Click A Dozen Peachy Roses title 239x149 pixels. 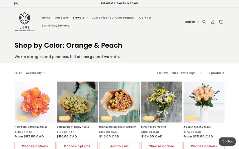[x=197, y=127]
